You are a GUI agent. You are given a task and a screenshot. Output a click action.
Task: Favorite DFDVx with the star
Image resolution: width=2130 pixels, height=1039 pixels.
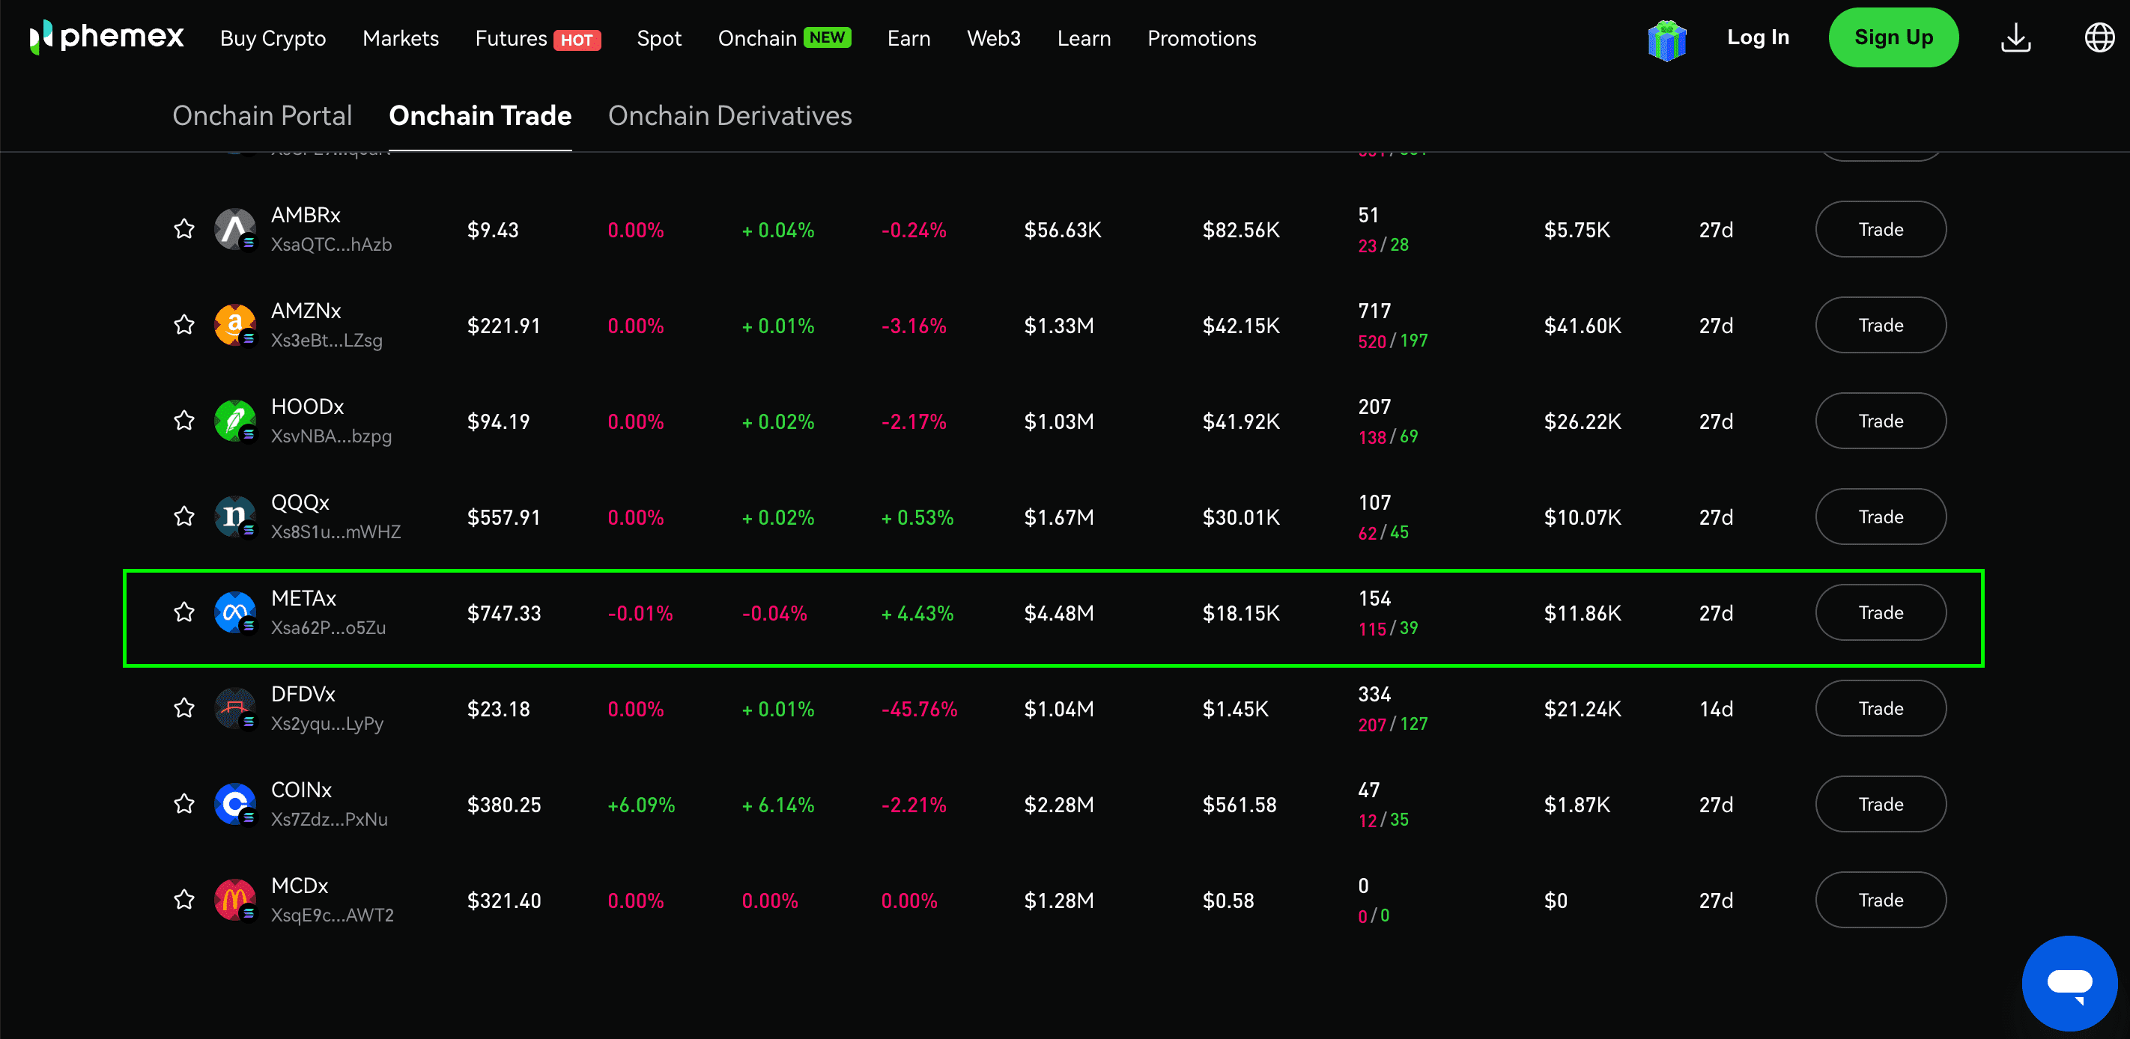click(183, 708)
